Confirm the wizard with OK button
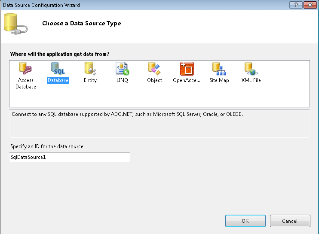This screenshot has width=319, height=234. click(245, 221)
